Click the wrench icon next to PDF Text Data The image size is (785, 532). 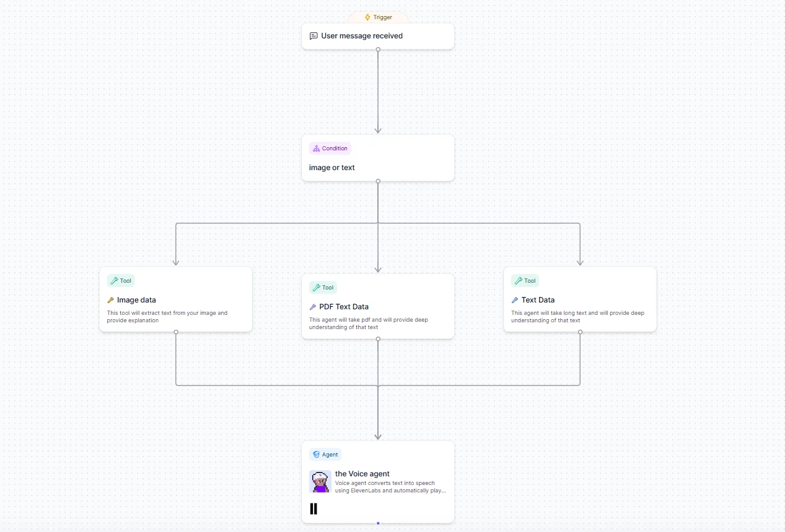click(313, 307)
